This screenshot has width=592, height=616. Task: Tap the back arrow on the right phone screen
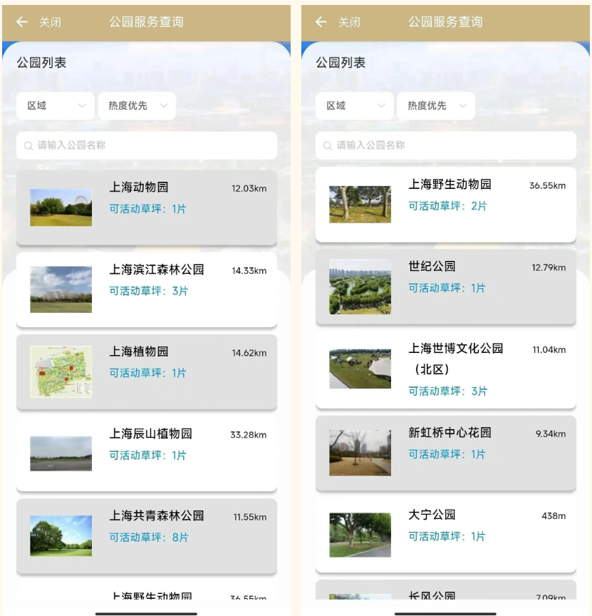tap(321, 22)
